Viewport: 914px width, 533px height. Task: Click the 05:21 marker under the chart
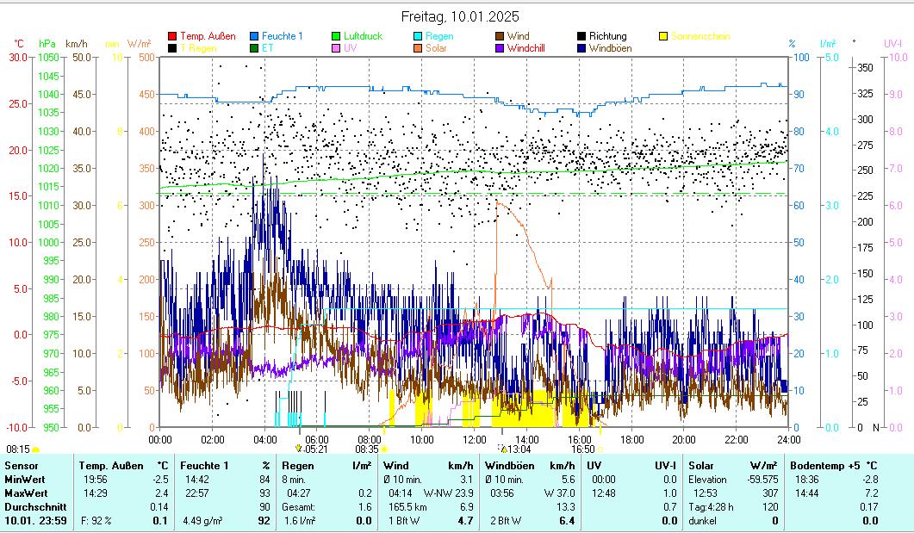[314, 449]
